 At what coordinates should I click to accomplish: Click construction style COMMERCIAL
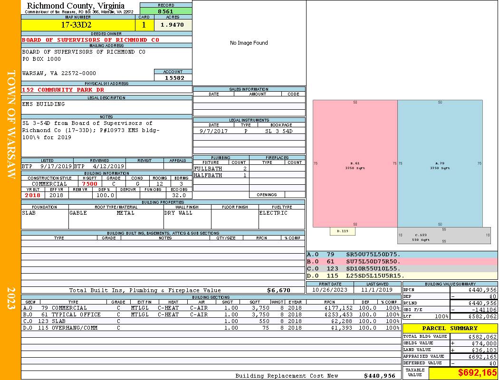click(x=49, y=184)
